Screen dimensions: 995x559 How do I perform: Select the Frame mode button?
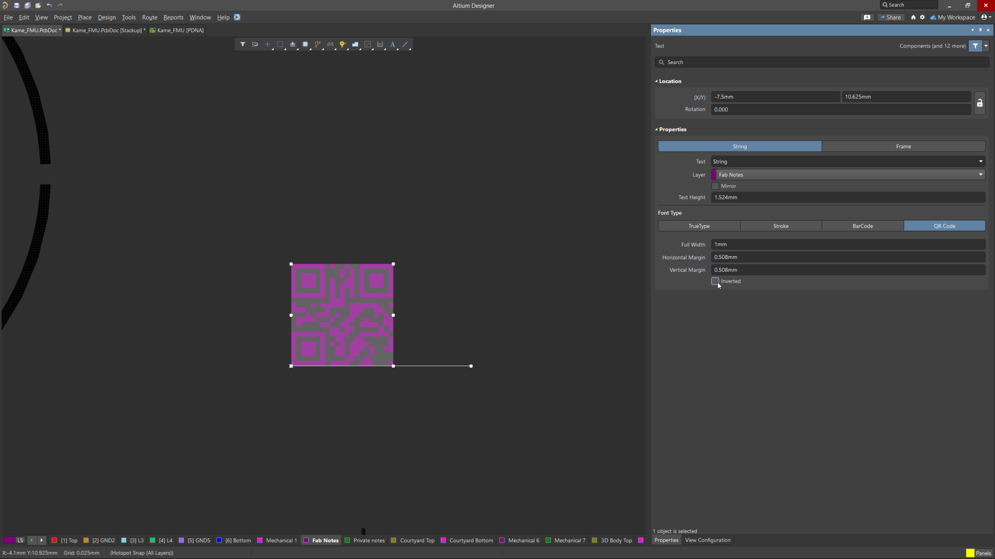pyautogui.click(x=904, y=146)
